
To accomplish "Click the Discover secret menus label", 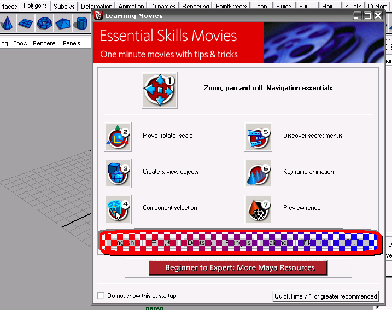I will click(x=313, y=136).
